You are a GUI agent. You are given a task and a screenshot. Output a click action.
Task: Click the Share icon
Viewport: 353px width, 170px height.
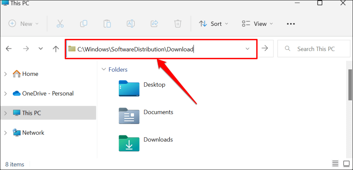(x=154, y=23)
